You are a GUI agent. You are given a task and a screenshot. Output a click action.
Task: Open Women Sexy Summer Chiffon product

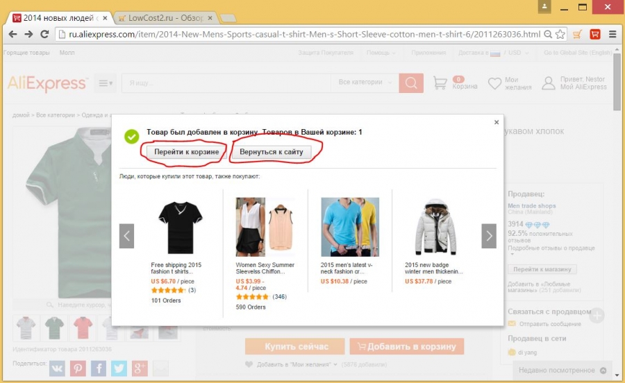click(x=265, y=227)
